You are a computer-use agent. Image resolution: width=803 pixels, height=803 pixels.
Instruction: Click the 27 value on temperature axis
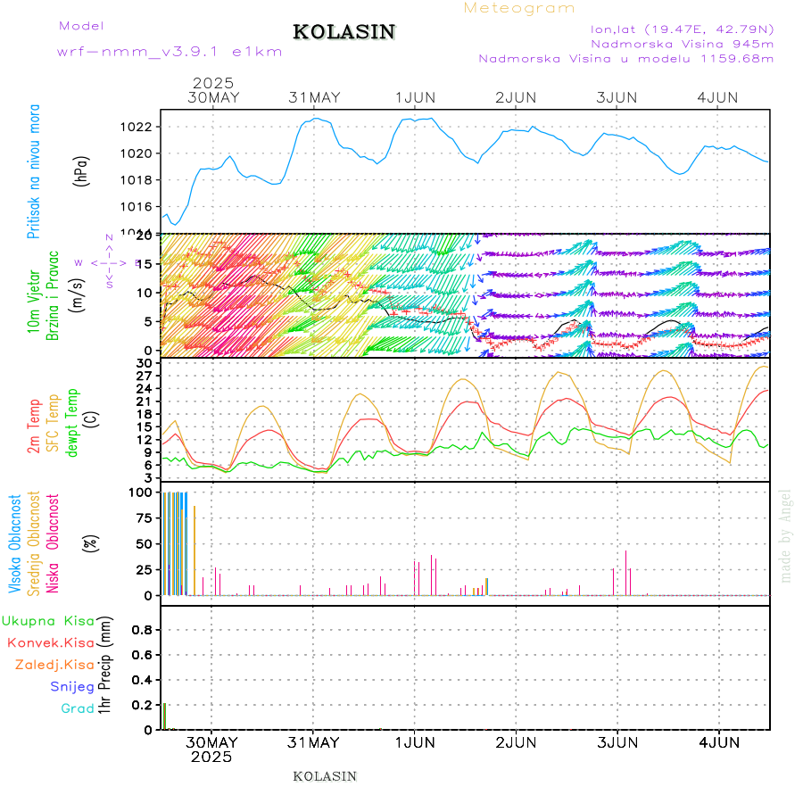click(x=144, y=377)
